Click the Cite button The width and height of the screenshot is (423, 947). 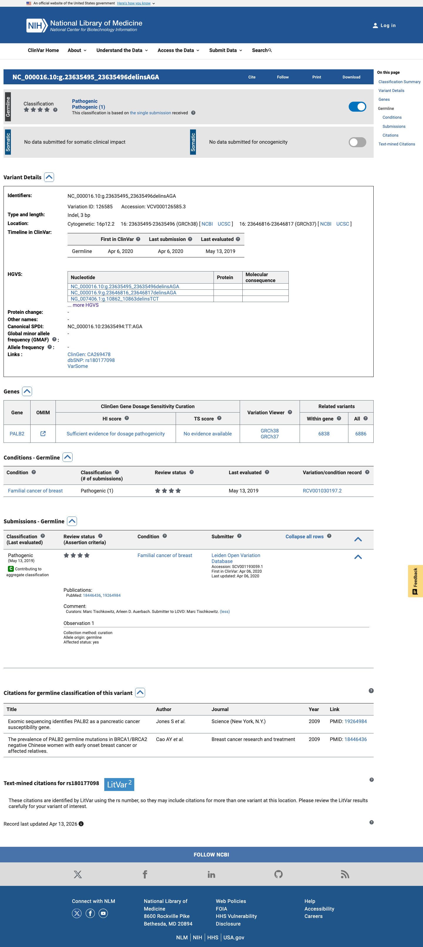(252, 77)
